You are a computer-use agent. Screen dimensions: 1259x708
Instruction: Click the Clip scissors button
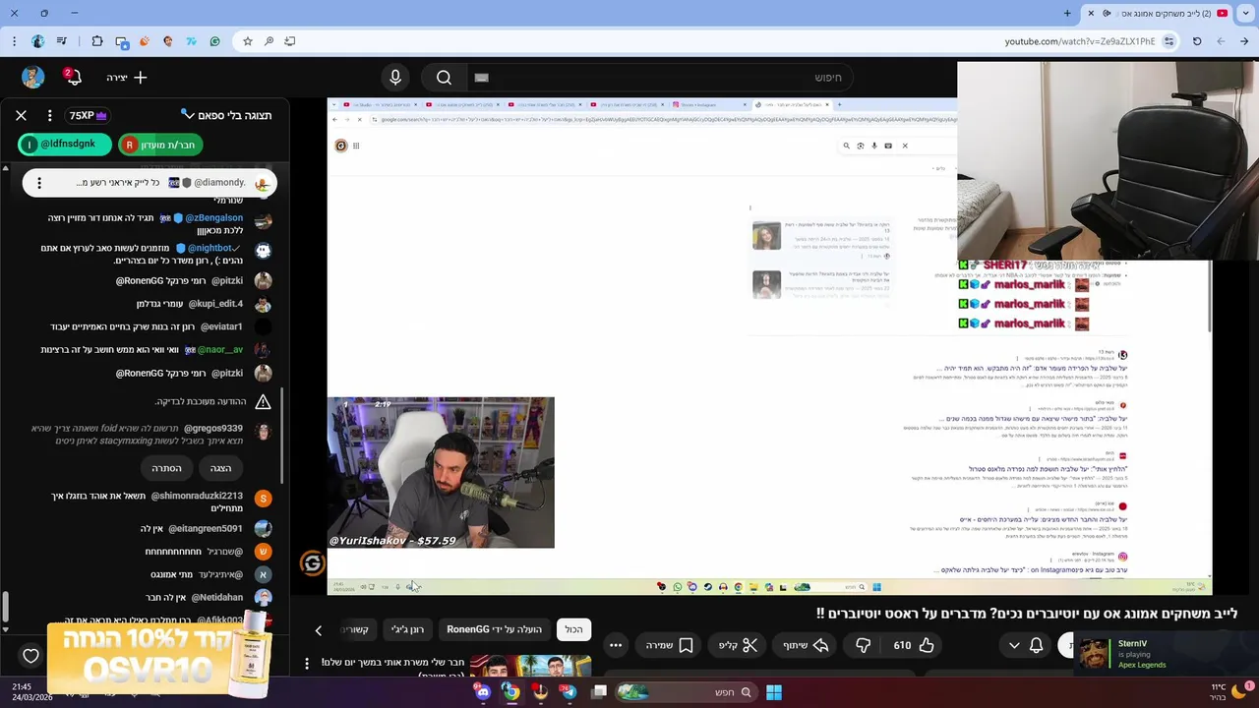point(738,645)
